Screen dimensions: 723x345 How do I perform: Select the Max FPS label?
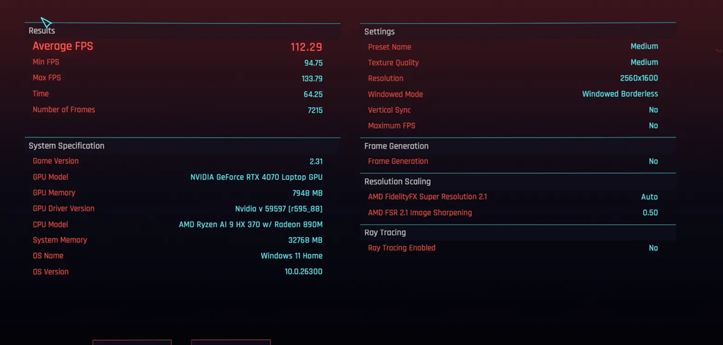47,78
